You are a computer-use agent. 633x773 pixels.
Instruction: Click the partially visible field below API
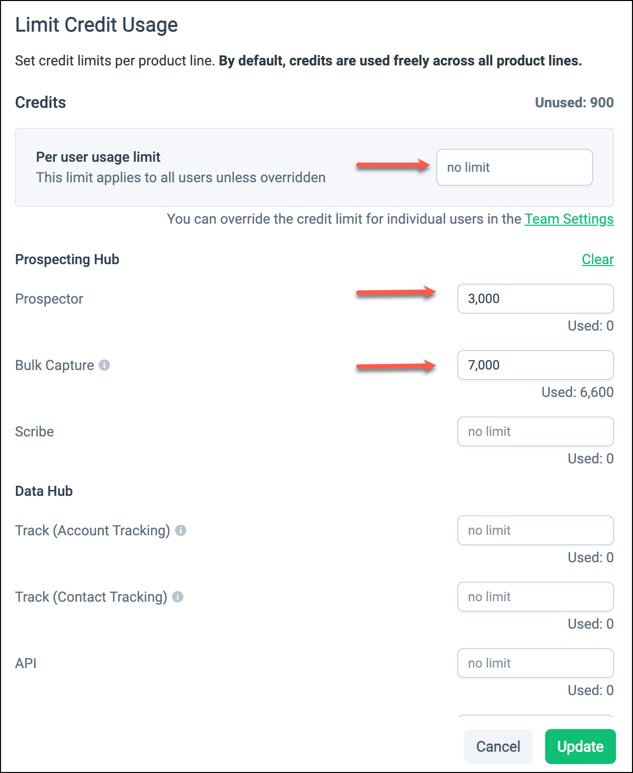coord(535,718)
